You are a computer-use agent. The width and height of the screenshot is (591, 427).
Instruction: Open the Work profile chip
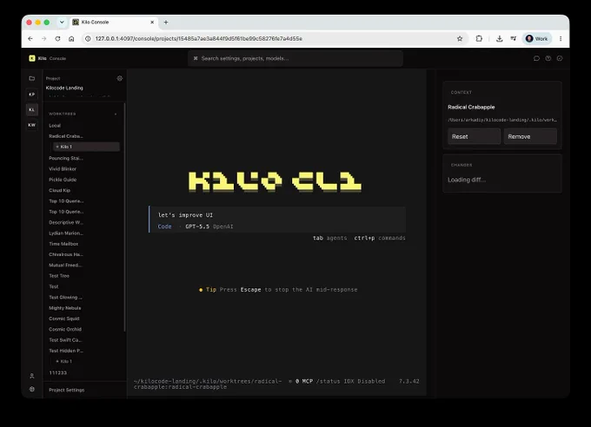point(537,38)
